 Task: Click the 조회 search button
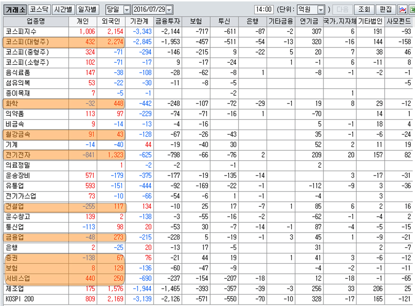[364, 9]
